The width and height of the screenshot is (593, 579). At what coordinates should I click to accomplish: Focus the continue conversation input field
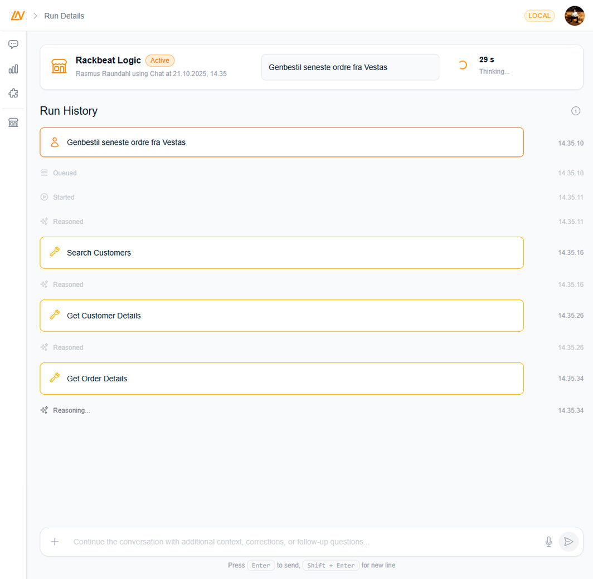301,542
